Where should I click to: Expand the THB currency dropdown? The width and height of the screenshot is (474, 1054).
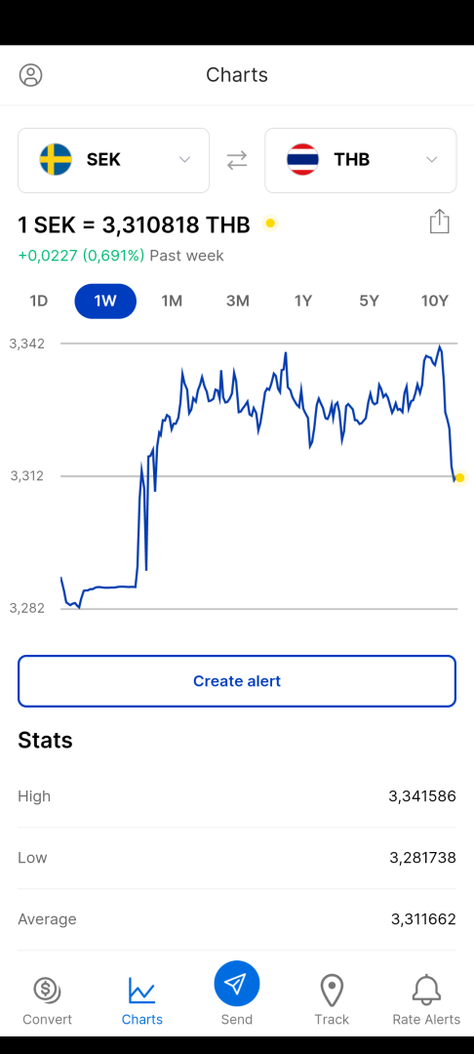coord(361,160)
